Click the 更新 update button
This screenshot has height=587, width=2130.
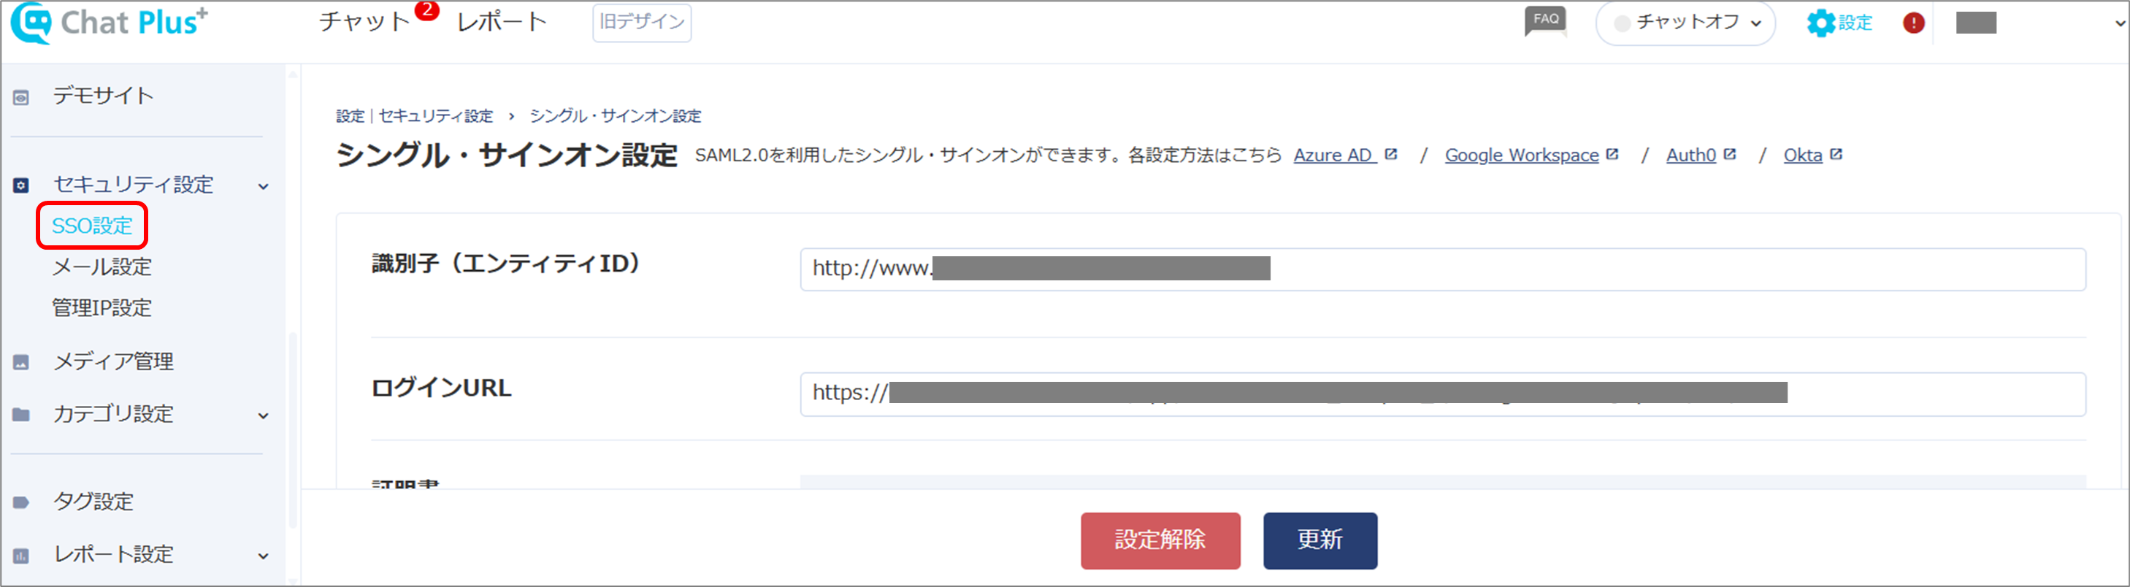[1319, 541]
